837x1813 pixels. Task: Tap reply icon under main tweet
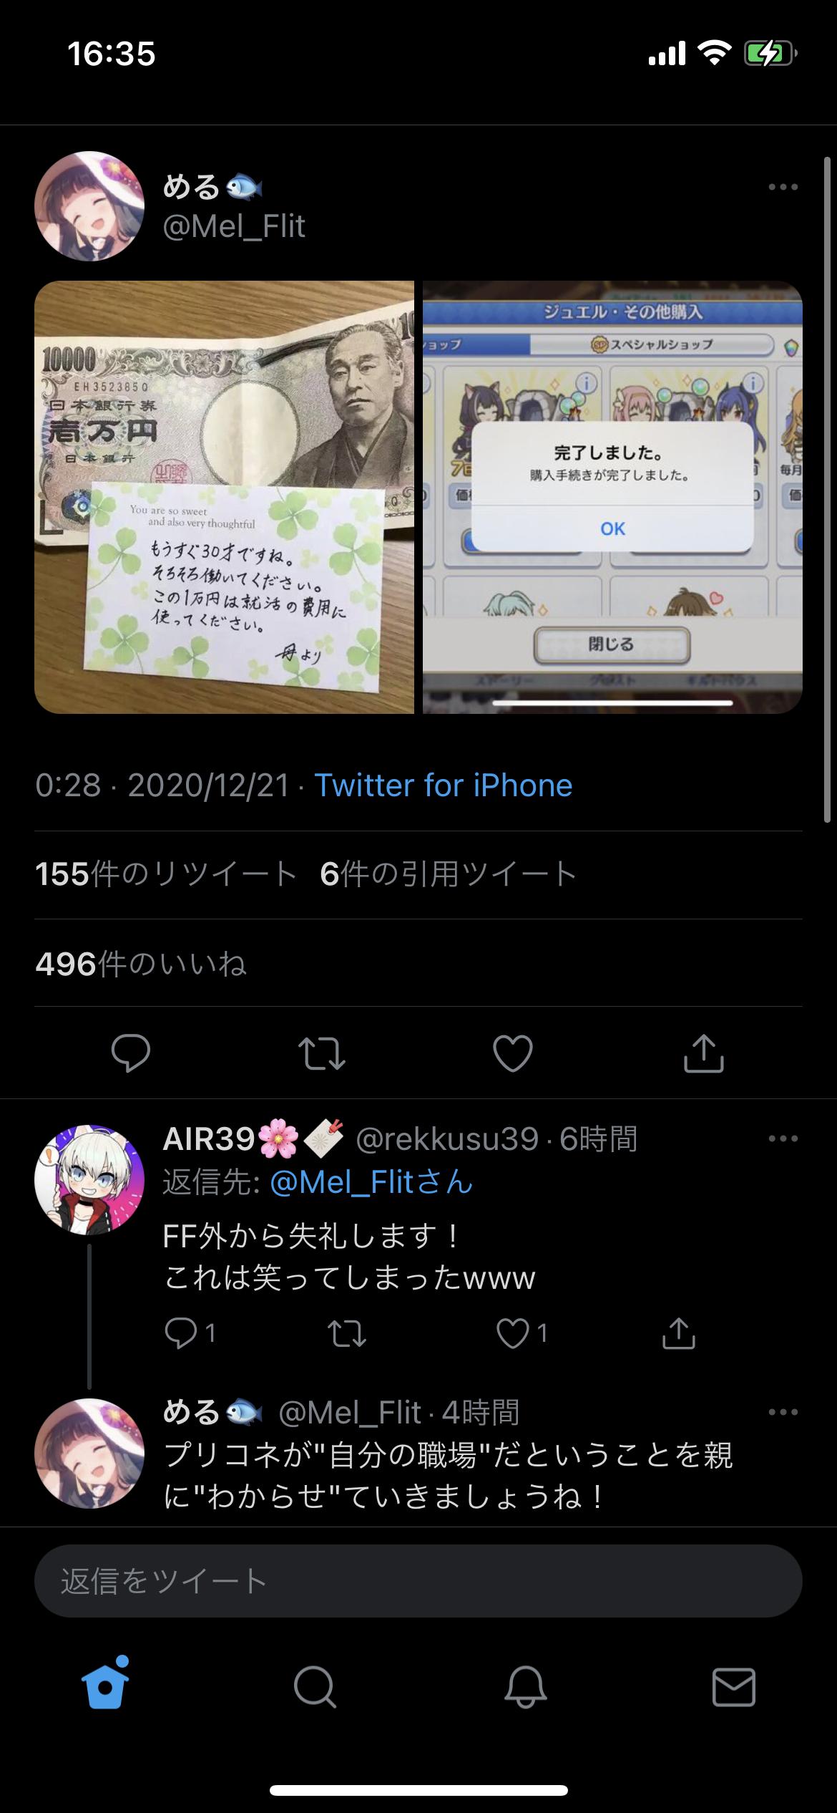click(x=131, y=1053)
